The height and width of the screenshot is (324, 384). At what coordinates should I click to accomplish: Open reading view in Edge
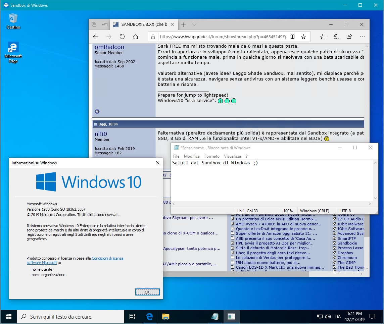pos(292,37)
